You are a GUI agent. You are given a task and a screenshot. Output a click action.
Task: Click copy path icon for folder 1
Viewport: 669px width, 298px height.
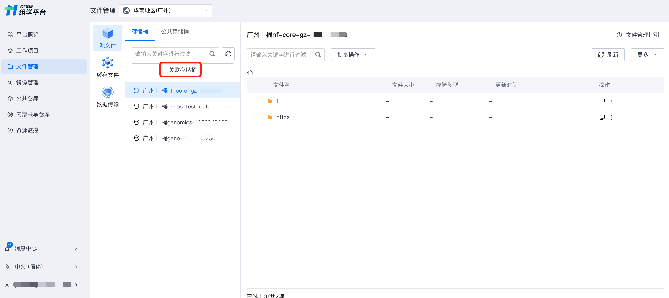coord(602,101)
